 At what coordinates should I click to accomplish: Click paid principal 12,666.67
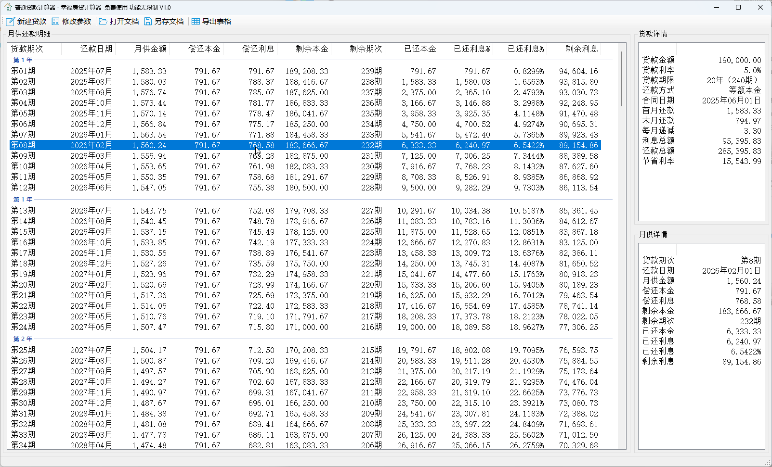coord(417,242)
